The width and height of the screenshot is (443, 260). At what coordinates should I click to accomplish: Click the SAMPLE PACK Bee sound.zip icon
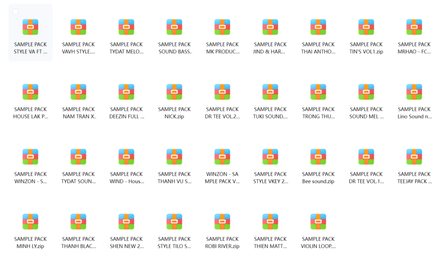click(318, 157)
